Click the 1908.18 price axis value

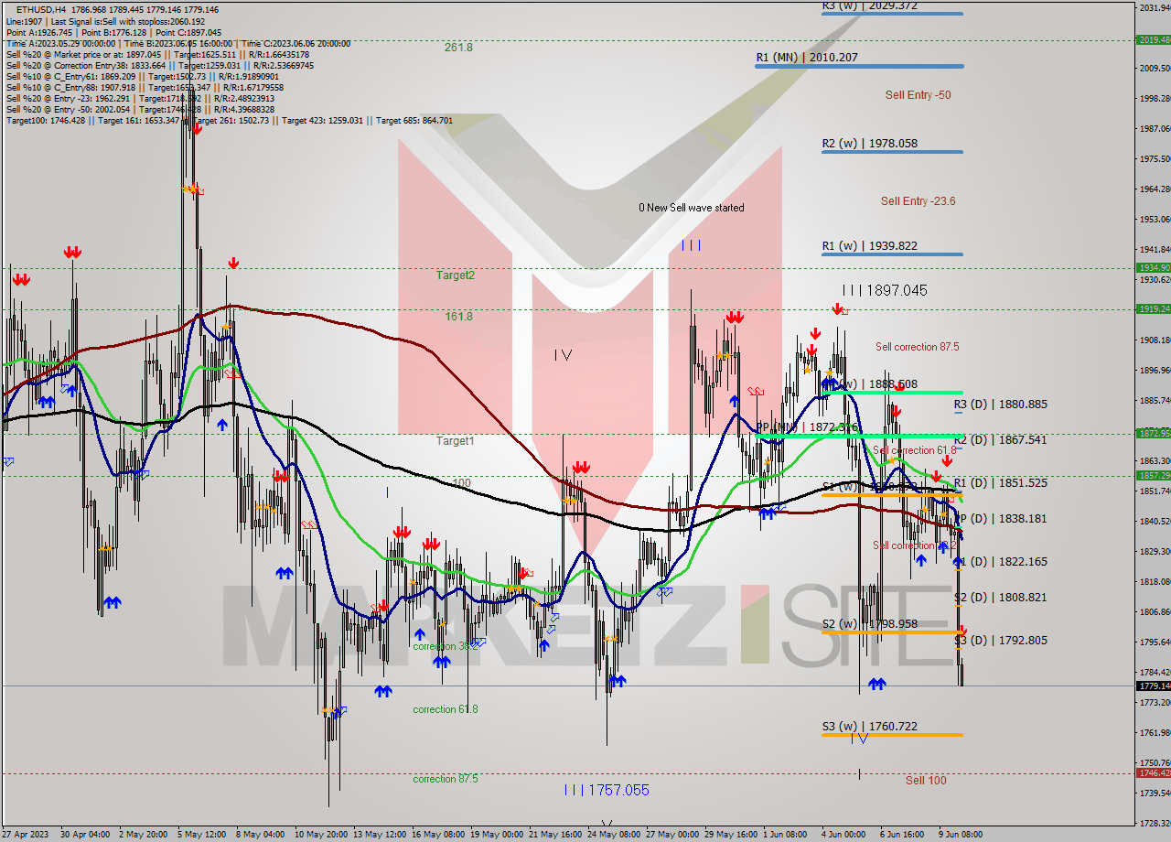[x=1155, y=340]
